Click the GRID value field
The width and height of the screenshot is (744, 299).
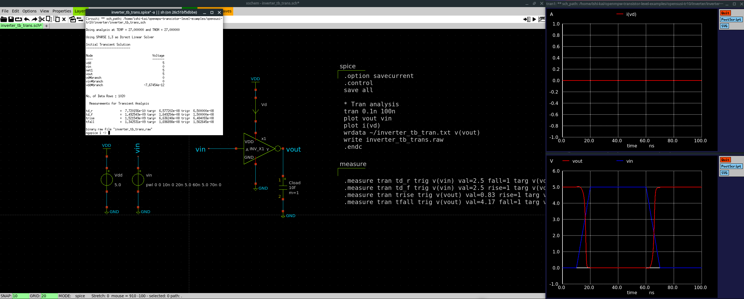(x=49, y=296)
